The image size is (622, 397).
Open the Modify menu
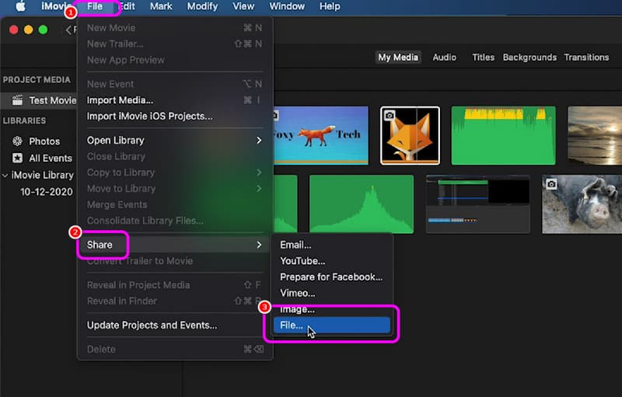pyautogui.click(x=202, y=6)
